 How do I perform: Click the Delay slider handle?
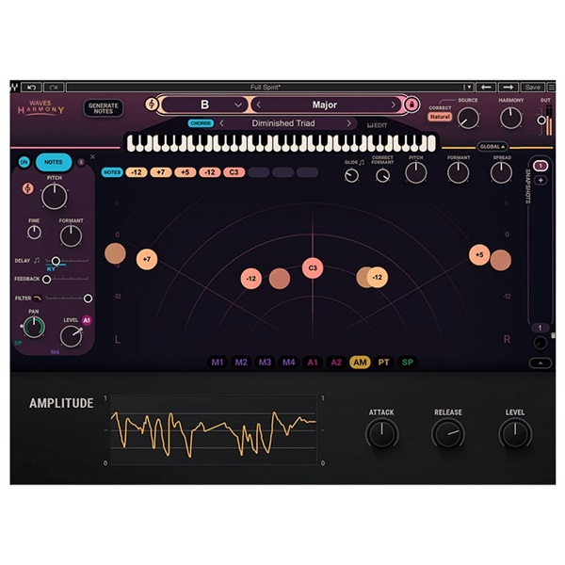coord(56,260)
